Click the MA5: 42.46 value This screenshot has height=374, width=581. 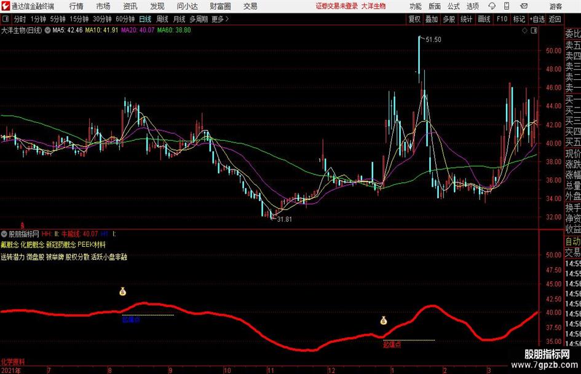coord(68,30)
